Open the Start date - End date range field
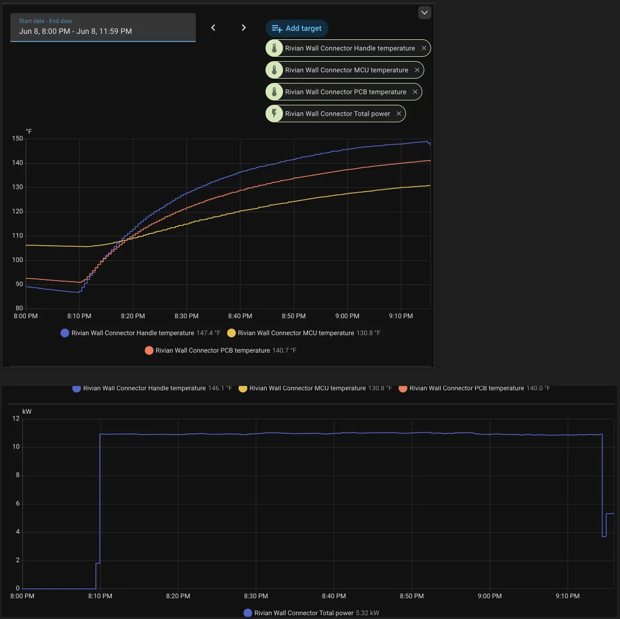The height and width of the screenshot is (619, 620). [103, 27]
